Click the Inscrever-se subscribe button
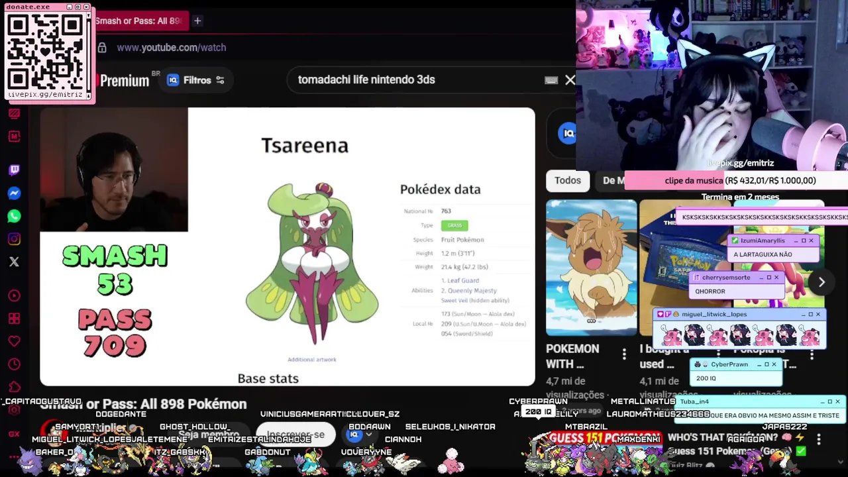The image size is (848, 477). [296, 435]
